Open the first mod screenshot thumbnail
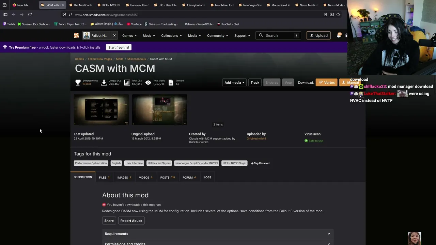 [101, 110]
